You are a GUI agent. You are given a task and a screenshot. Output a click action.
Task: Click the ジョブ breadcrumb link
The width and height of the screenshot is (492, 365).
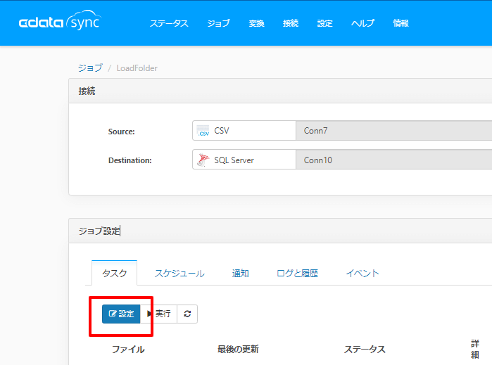click(89, 68)
